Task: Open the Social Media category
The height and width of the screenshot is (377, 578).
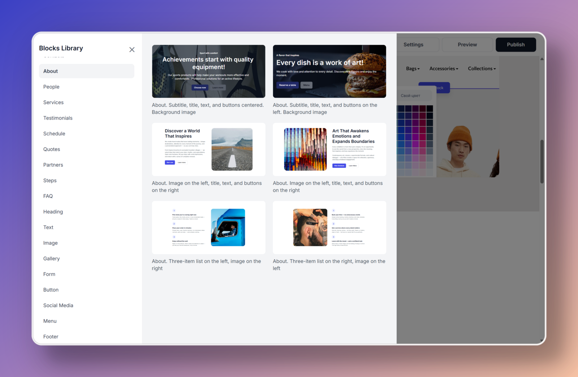Action: 58,305
